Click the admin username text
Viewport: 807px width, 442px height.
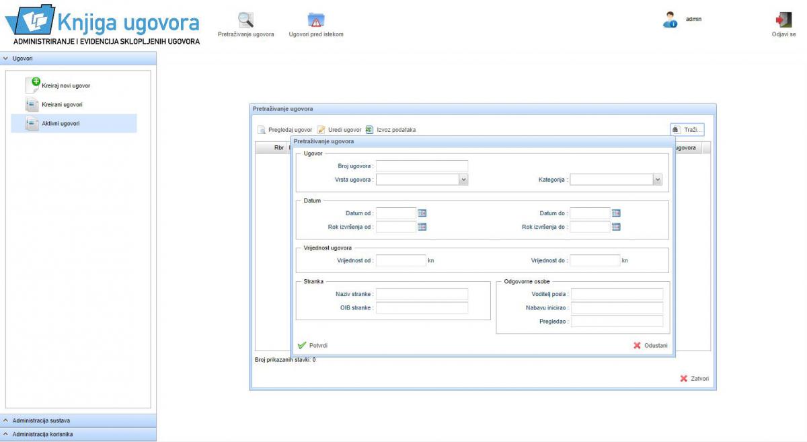coord(693,20)
